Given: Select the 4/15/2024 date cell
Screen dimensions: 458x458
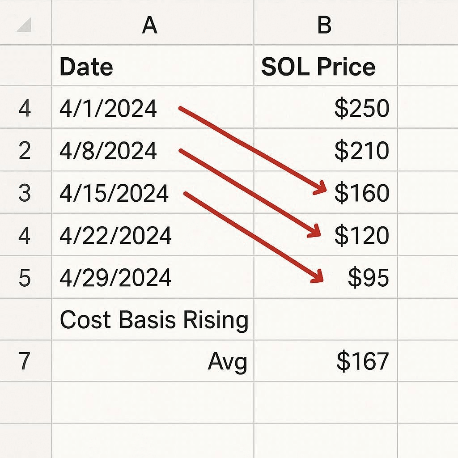Looking at the screenshot, I should [114, 193].
